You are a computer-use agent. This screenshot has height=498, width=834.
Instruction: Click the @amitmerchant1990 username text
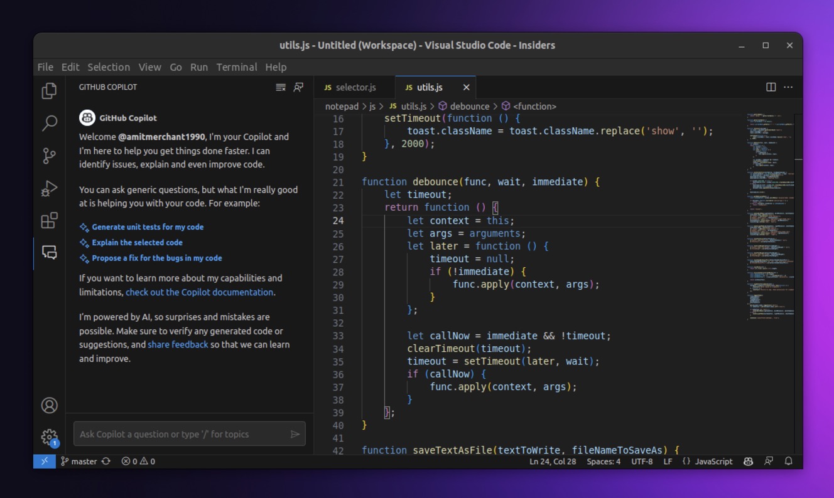tap(161, 137)
